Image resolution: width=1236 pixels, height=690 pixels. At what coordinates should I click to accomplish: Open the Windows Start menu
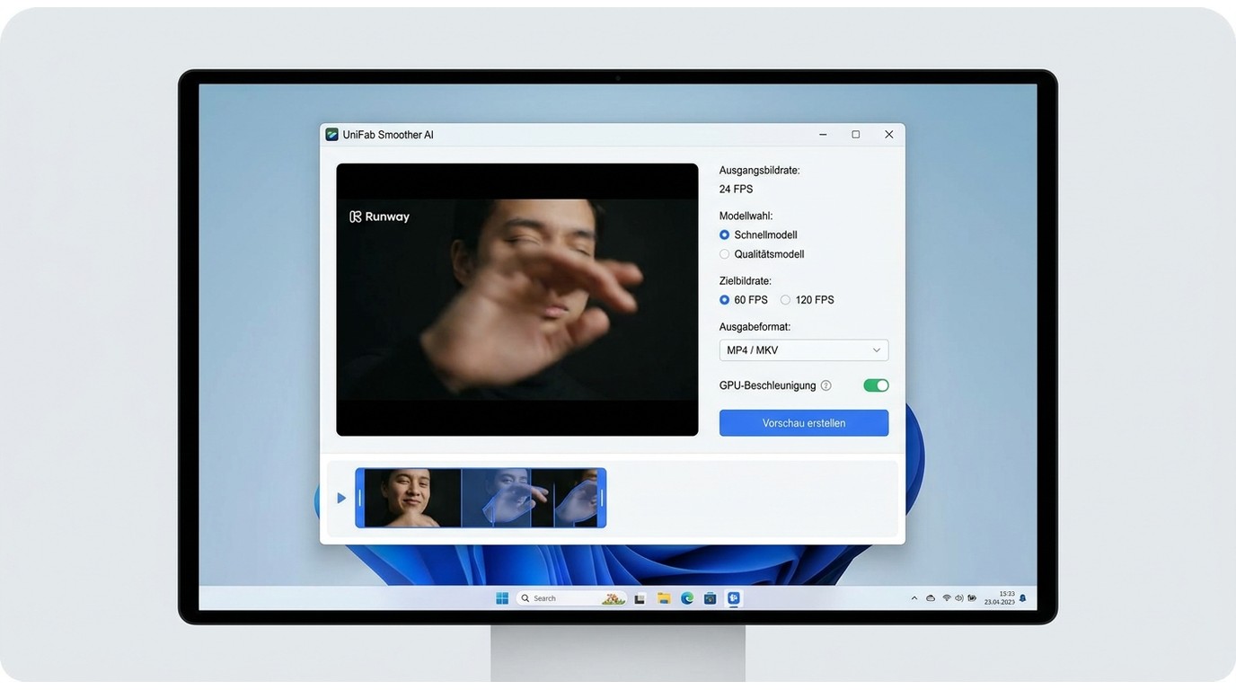pos(502,598)
